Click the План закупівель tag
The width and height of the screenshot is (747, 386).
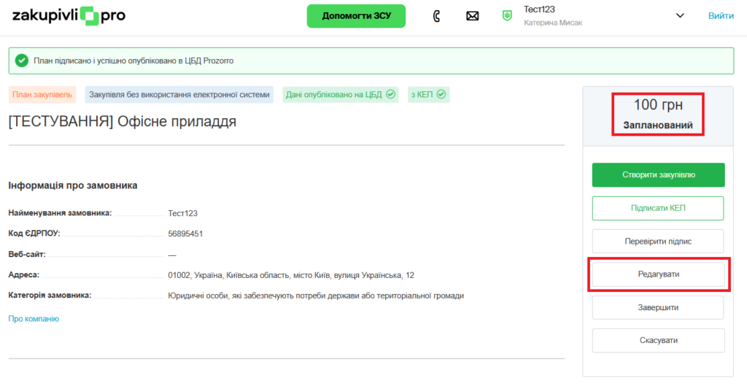pyautogui.click(x=42, y=94)
